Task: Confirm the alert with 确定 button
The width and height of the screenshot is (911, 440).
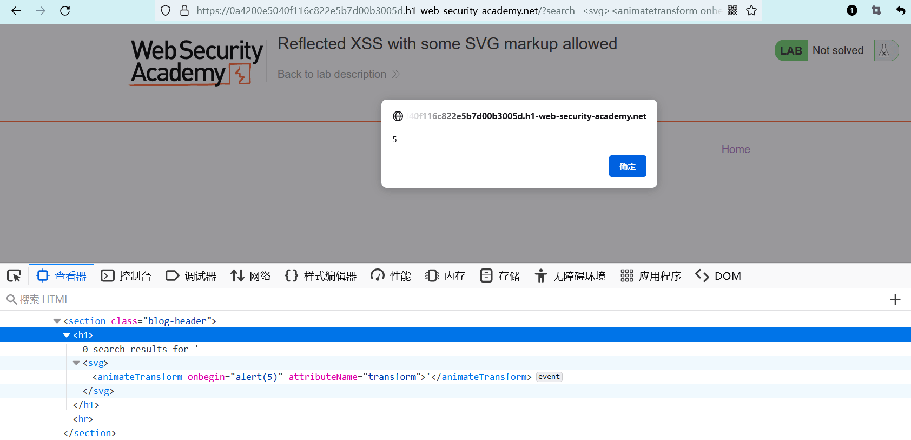Action: pos(628,166)
